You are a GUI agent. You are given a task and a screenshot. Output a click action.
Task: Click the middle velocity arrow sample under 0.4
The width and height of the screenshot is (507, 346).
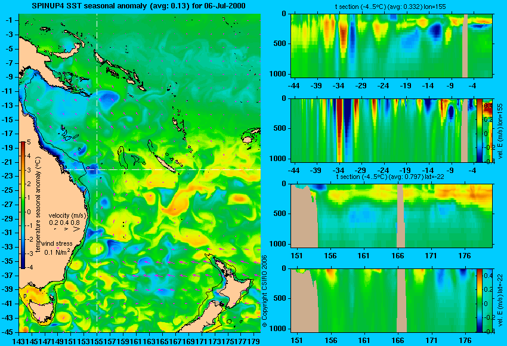(x=66, y=229)
